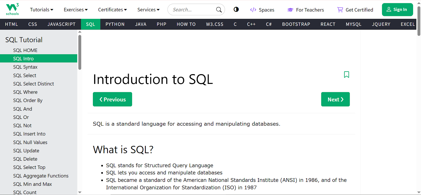Go back with the Previous button
This screenshot has width=421, height=195.
pyautogui.click(x=112, y=99)
